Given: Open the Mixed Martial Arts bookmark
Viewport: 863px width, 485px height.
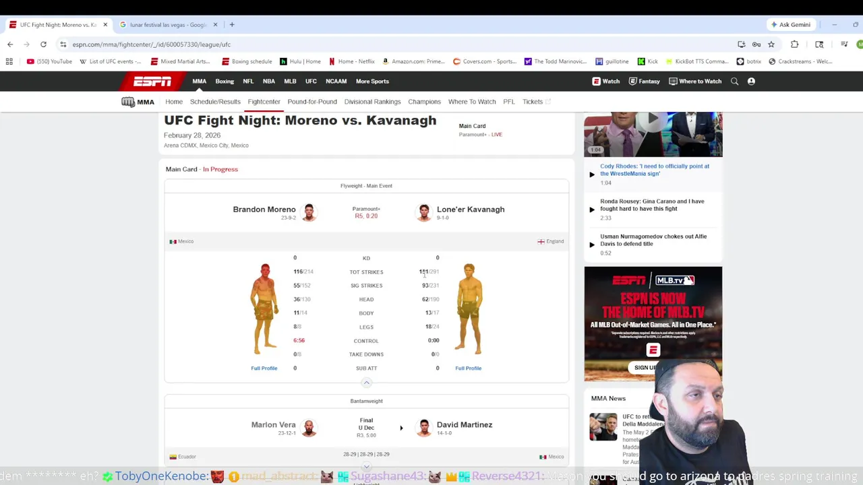Looking at the screenshot, I should coord(180,61).
